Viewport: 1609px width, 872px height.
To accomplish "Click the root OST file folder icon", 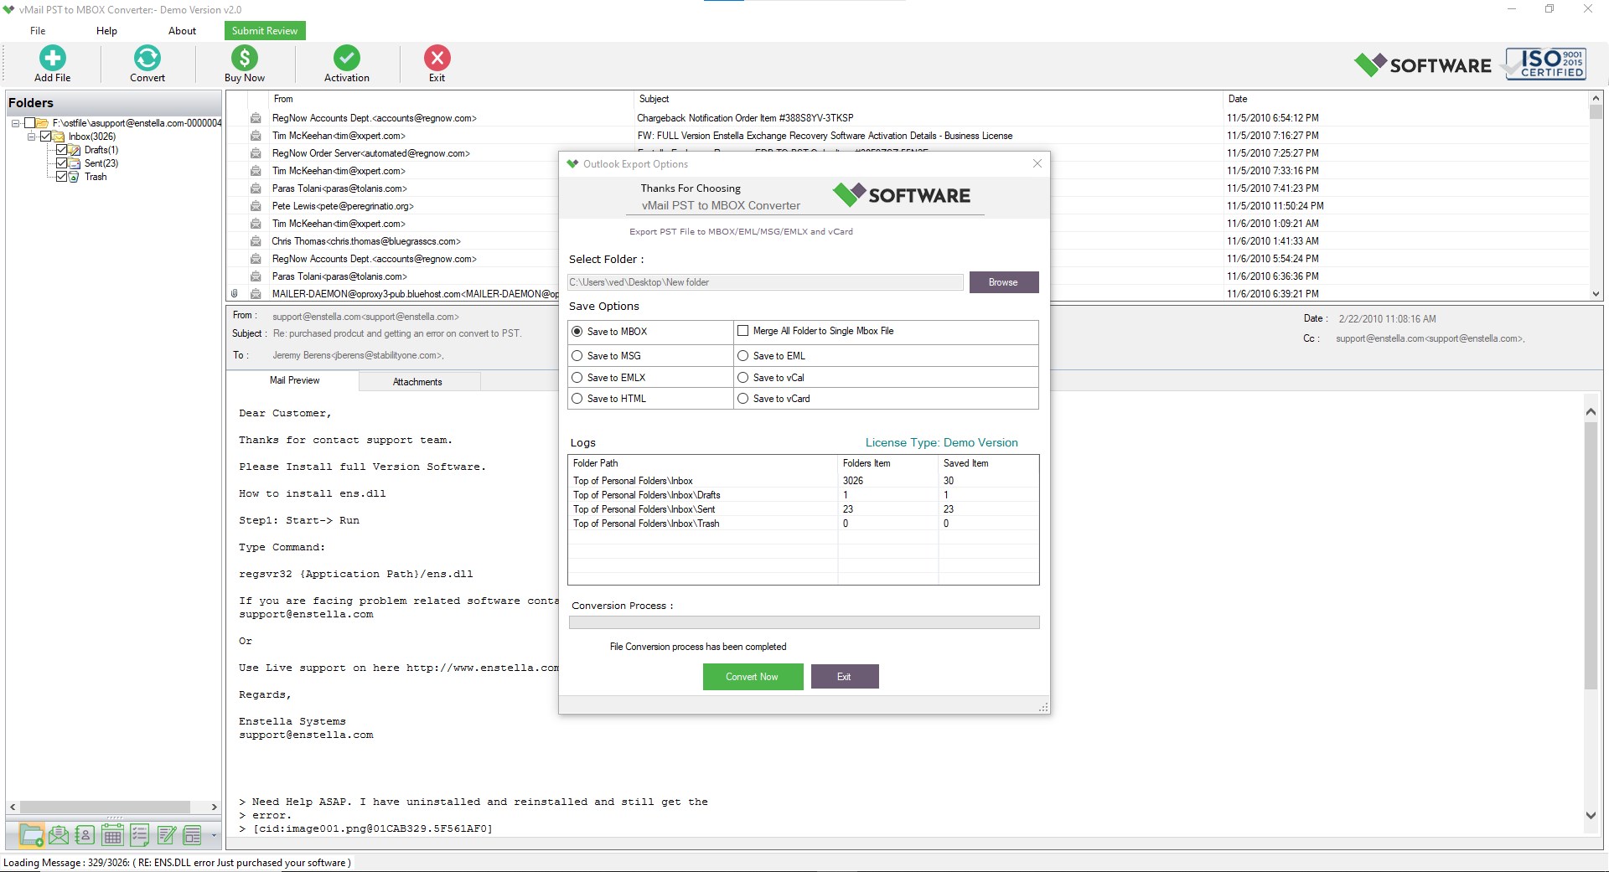I will click(x=42, y=123).
